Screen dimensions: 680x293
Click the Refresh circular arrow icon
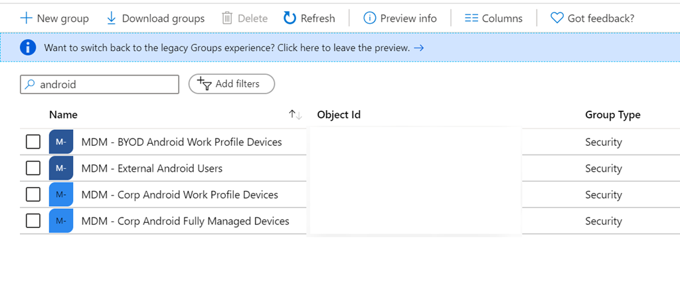coord(290,18)
